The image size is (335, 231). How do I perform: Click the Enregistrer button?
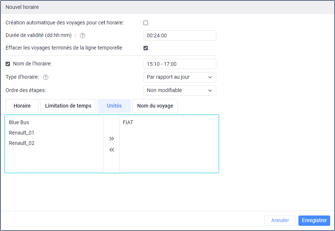pos(314,221)
